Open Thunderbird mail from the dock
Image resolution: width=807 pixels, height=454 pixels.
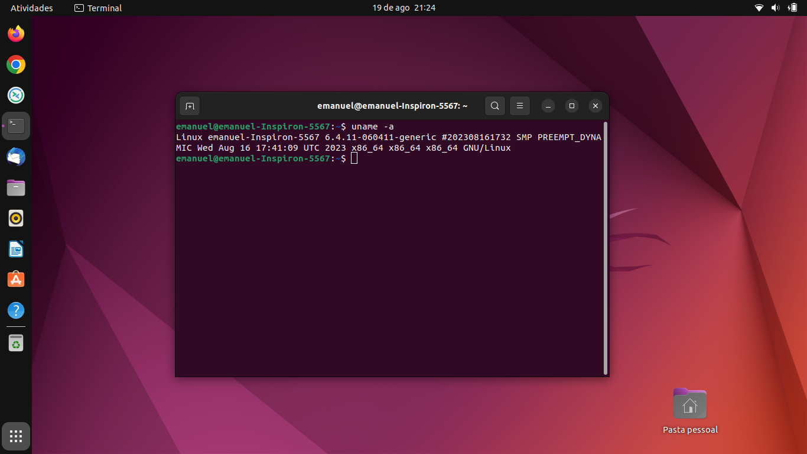click(16, 157)
